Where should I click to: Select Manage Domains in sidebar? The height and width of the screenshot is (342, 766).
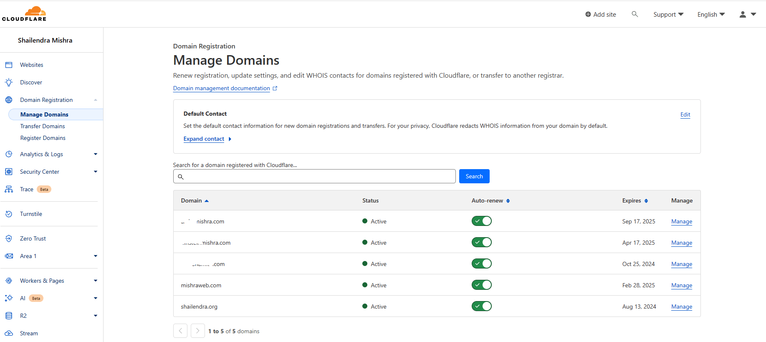56,114
